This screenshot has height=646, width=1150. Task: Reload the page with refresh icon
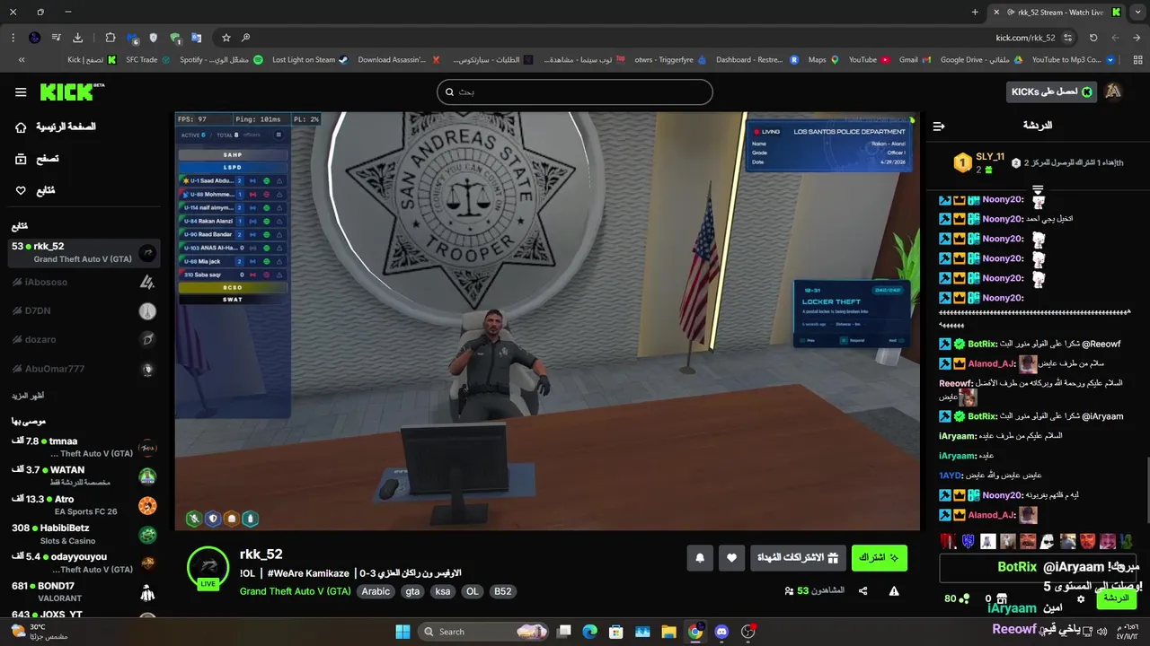pos(1093,38)
